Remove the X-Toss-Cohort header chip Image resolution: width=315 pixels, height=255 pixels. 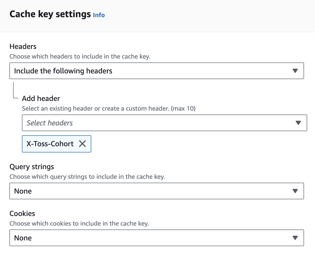click(82, 144)
